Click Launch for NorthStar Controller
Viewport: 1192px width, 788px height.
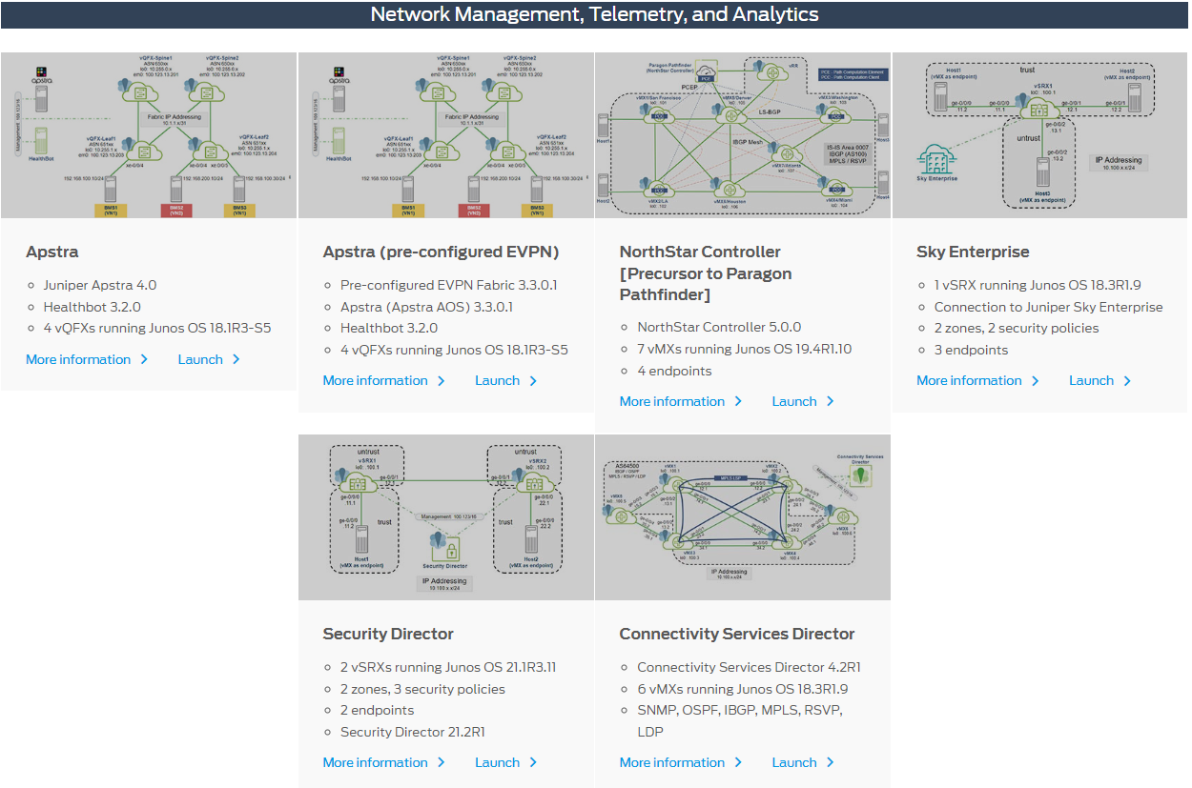pos(794,401)
